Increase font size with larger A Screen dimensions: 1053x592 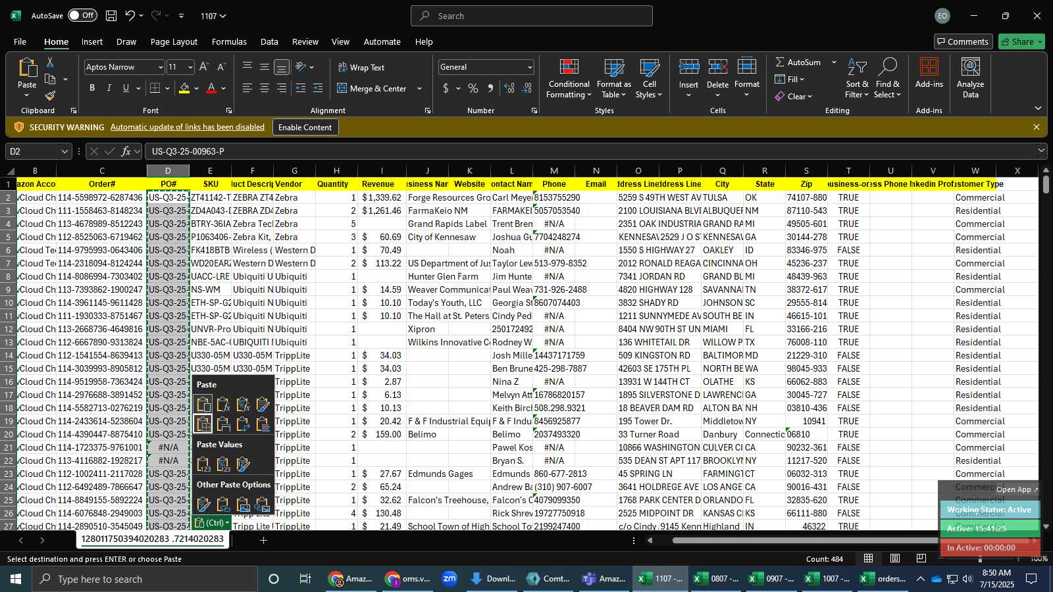[204, 67]
